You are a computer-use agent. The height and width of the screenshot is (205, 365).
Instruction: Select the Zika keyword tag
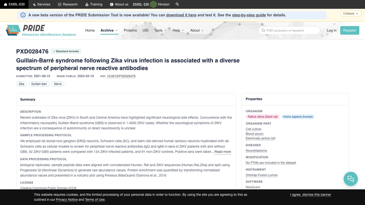[x=21, y=84]
